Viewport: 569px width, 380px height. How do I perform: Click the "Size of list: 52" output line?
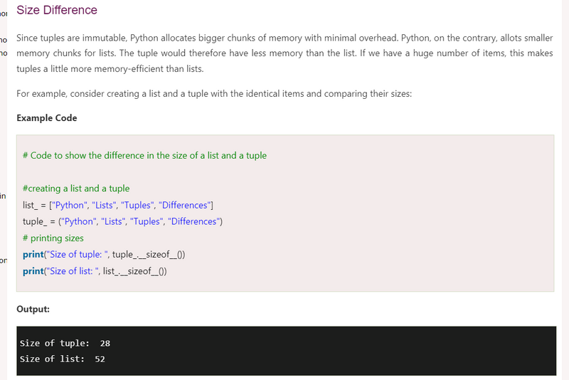coord(62,359)
